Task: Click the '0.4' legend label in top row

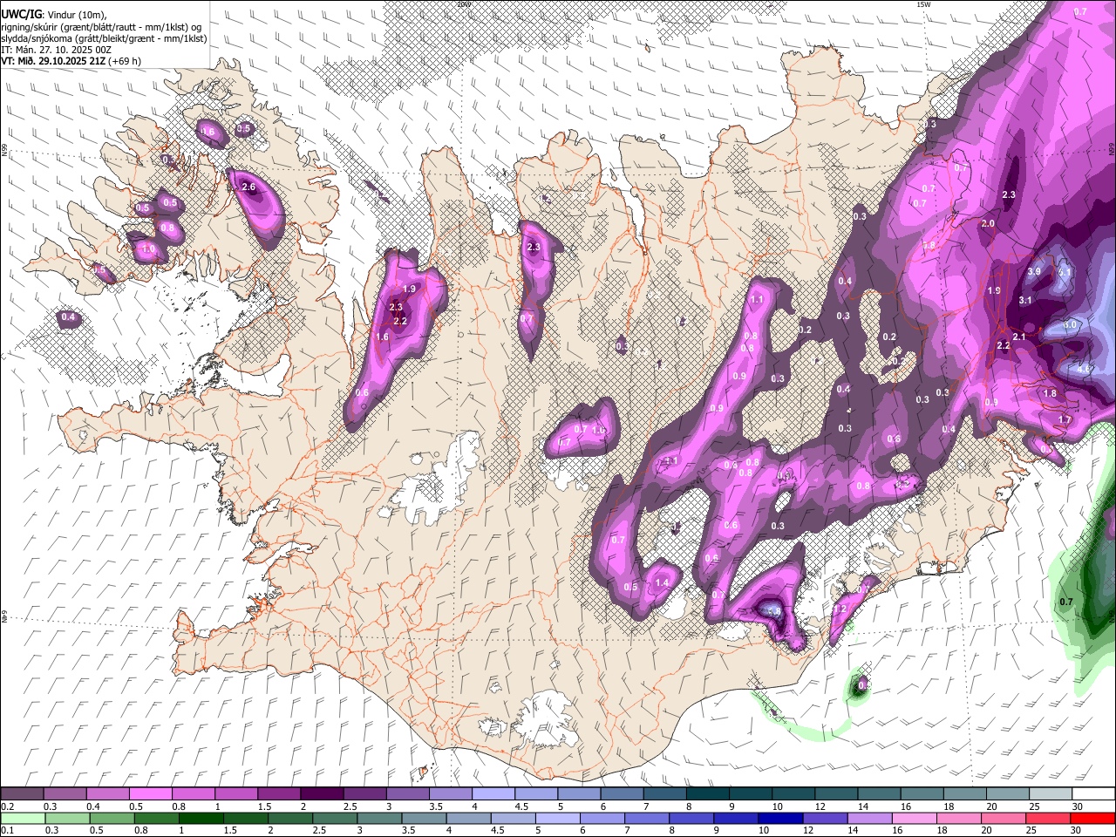Action: 93,806
